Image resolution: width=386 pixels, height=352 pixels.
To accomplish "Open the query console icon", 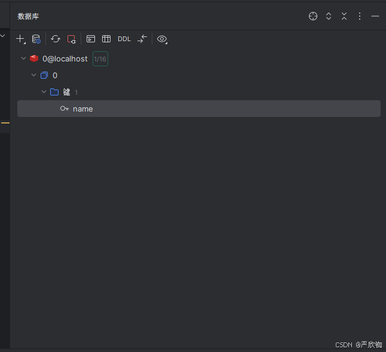I will click(x=91, y=39).
